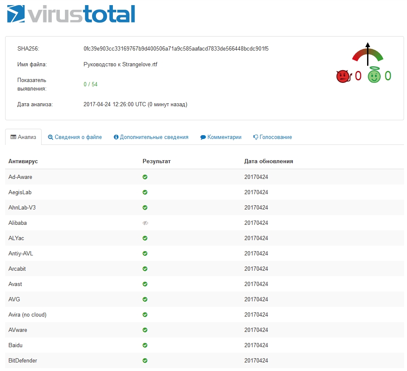
Task: Click the green check icon for Ad-Aware
Action: [145, 177]
